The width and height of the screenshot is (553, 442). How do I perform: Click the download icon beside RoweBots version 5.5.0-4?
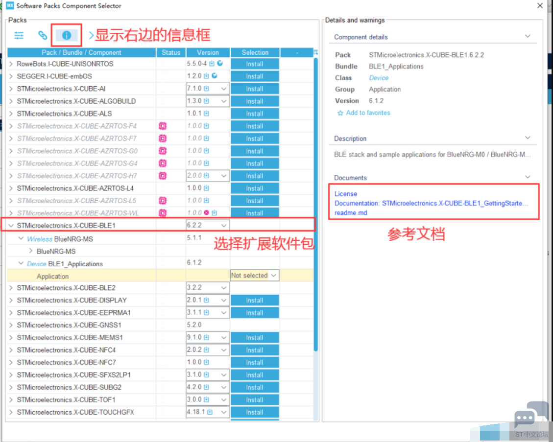pos(212,64)
